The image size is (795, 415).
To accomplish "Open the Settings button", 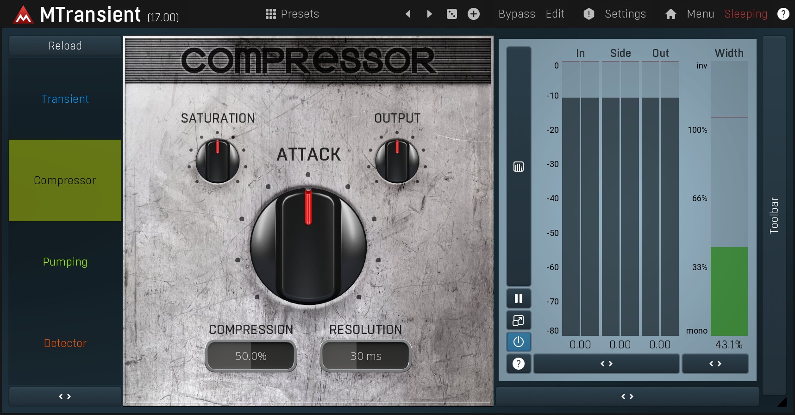I will [625, 14].
